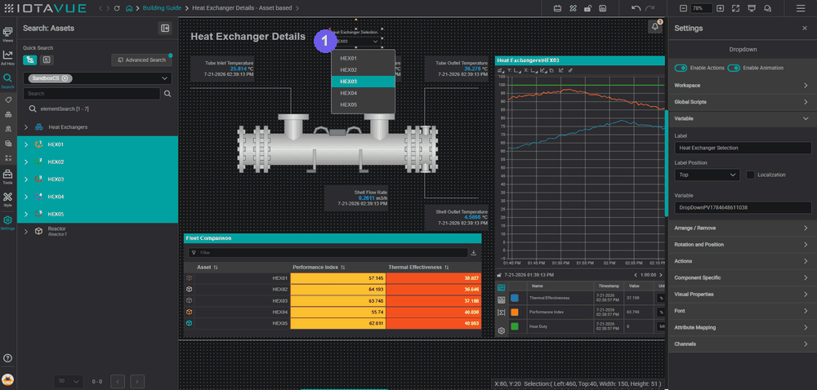
Task: Open the Style sidebar panel
Action: click(8, 199)
